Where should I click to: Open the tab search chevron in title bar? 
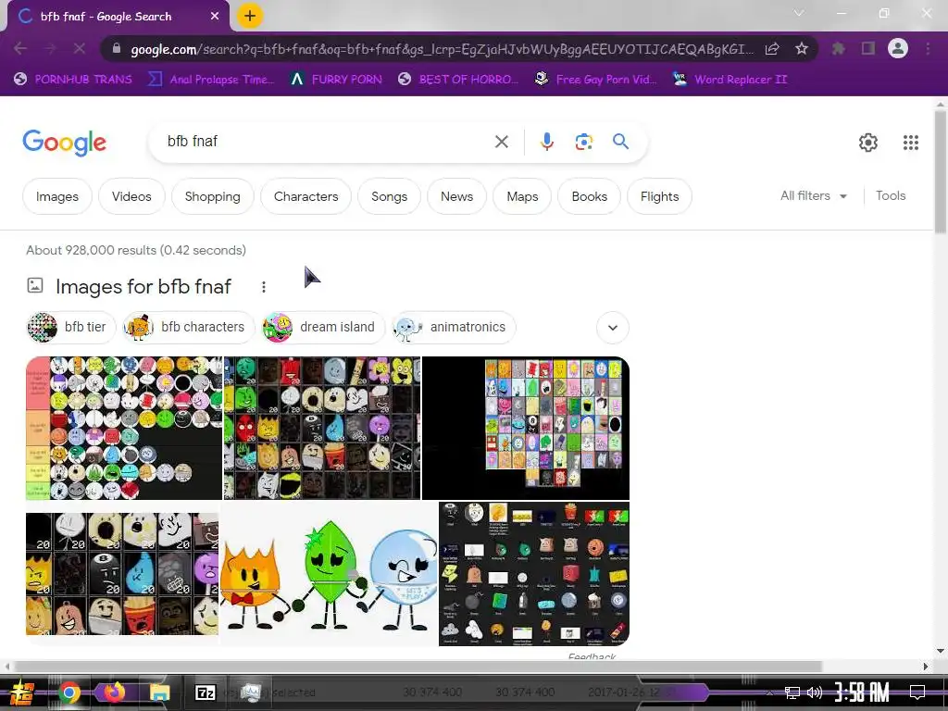click(799, 13)
